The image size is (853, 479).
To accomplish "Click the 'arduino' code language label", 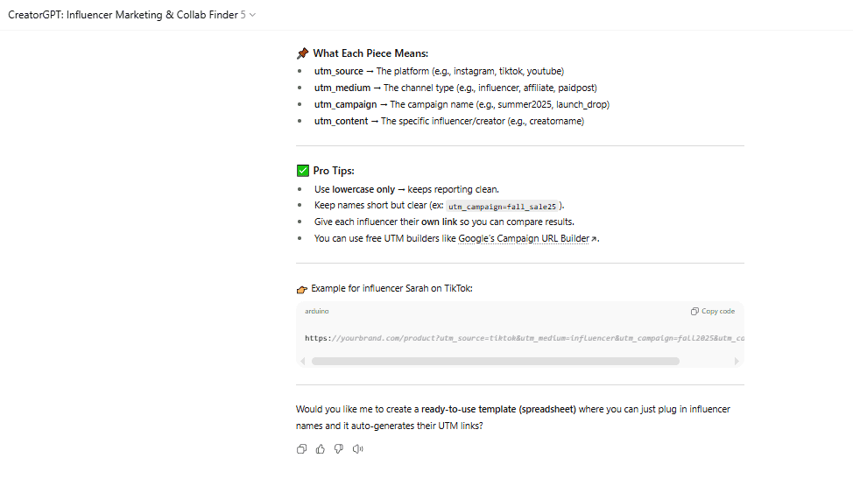I will coord(317,312).
